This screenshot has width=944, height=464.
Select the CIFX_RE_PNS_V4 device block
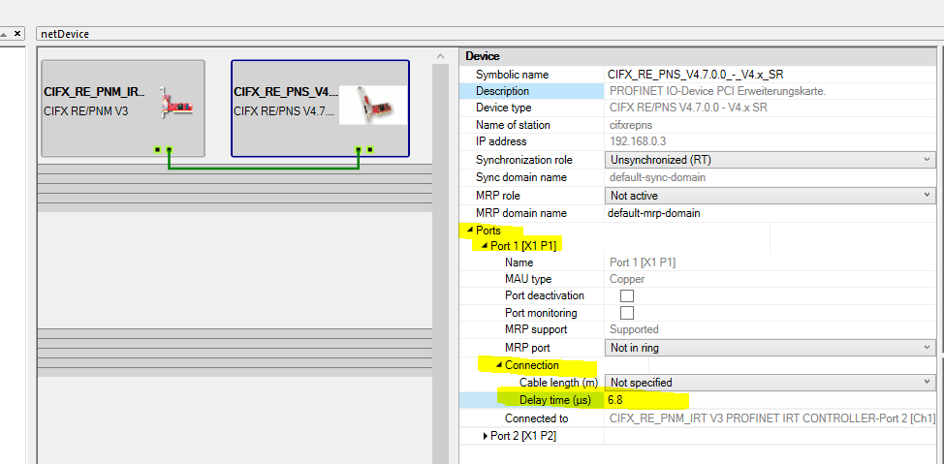[320, 108]
